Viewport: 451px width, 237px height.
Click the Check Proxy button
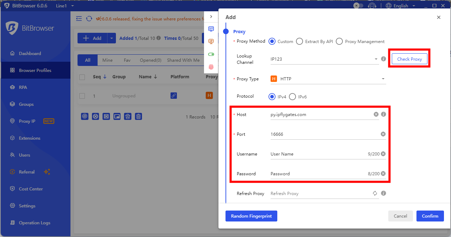409,59
